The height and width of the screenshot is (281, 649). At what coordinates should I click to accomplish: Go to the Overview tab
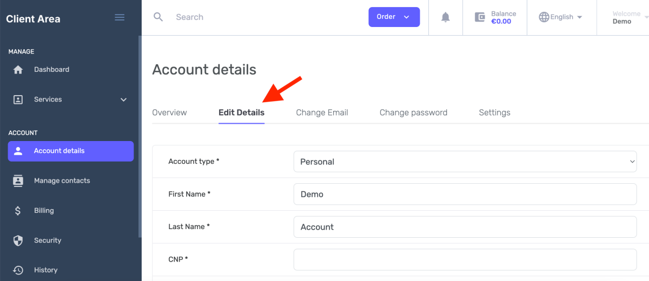tap(169, 112)
